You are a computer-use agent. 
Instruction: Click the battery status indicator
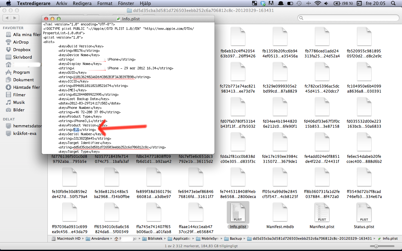[344, 3]
